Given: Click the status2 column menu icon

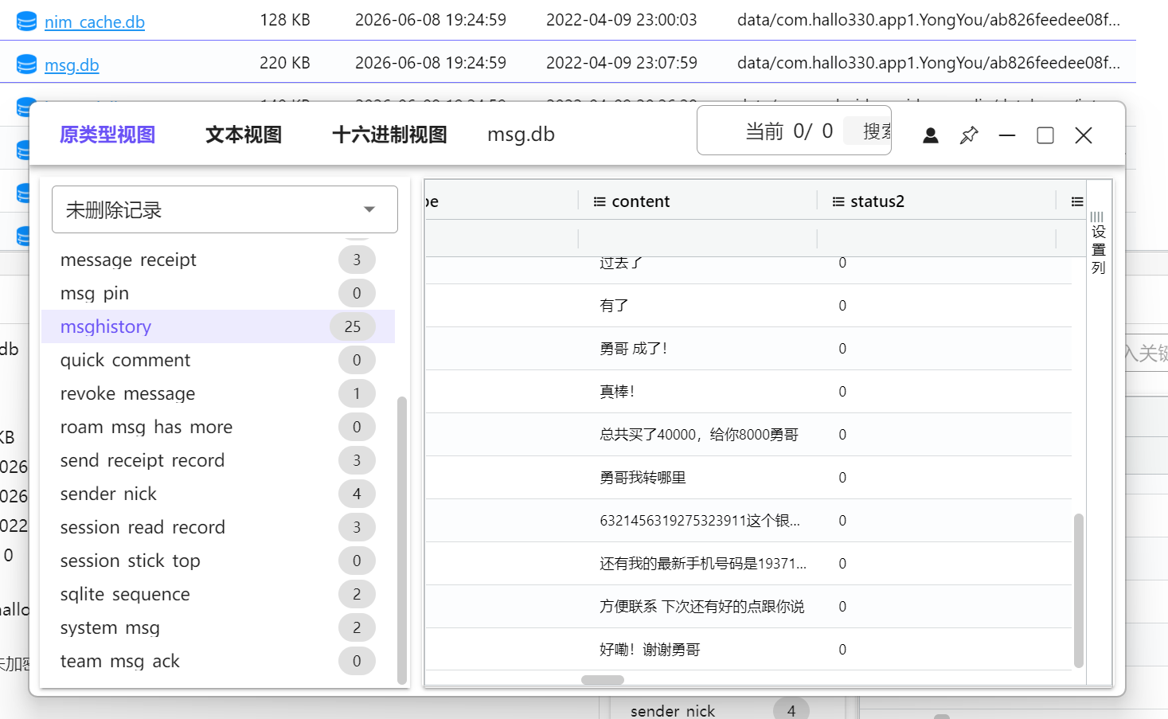Looking at the screenshot, I should [x=838, y=202].
